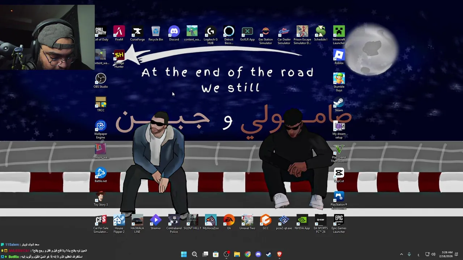
Task: Open Discord from the taskbar
Action: click(258, 254)
